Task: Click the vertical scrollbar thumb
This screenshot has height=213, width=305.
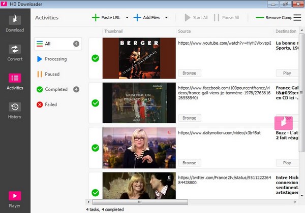Action: (x=301, y=93)
